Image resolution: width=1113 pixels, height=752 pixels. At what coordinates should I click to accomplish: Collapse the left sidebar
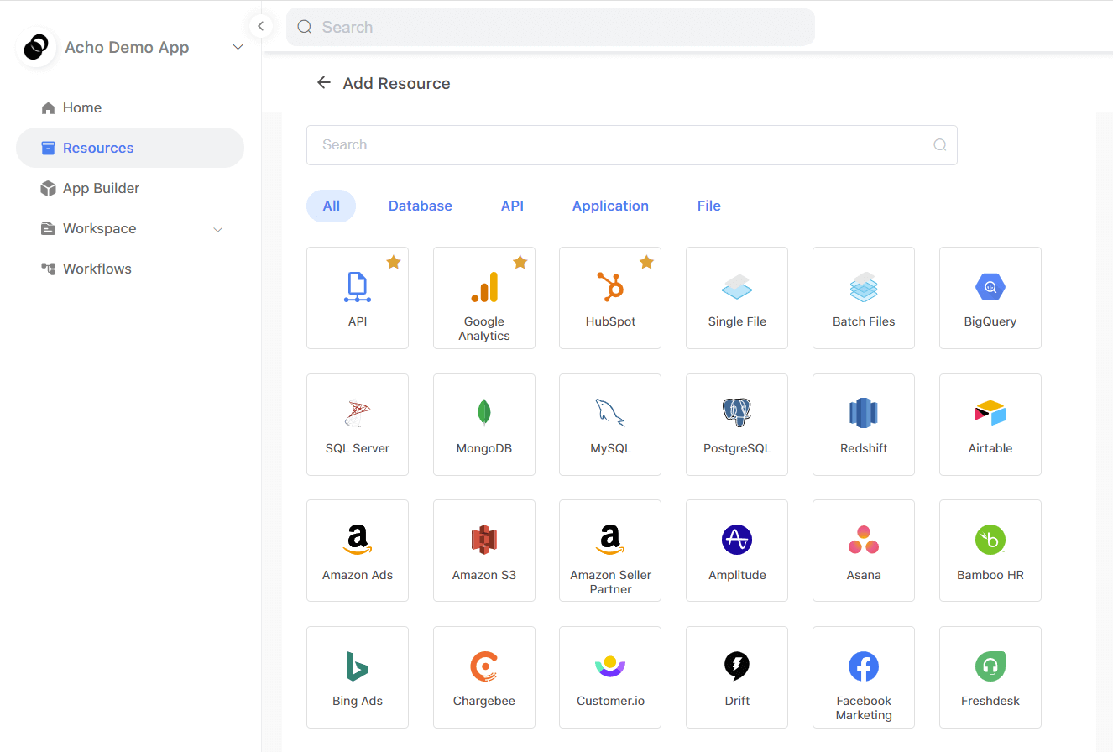pyautogui.click(x=260, y=26)
